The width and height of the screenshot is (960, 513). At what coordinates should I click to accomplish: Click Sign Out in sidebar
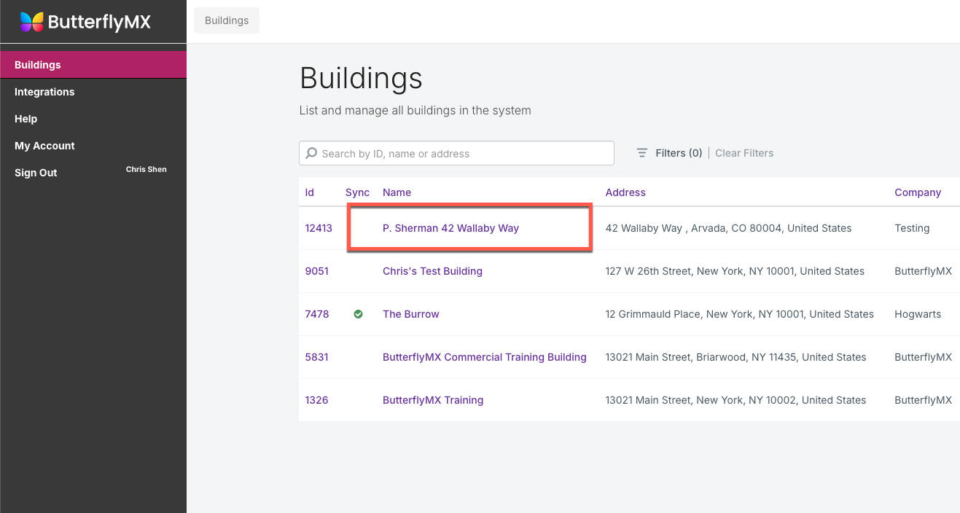pos(36,173)
